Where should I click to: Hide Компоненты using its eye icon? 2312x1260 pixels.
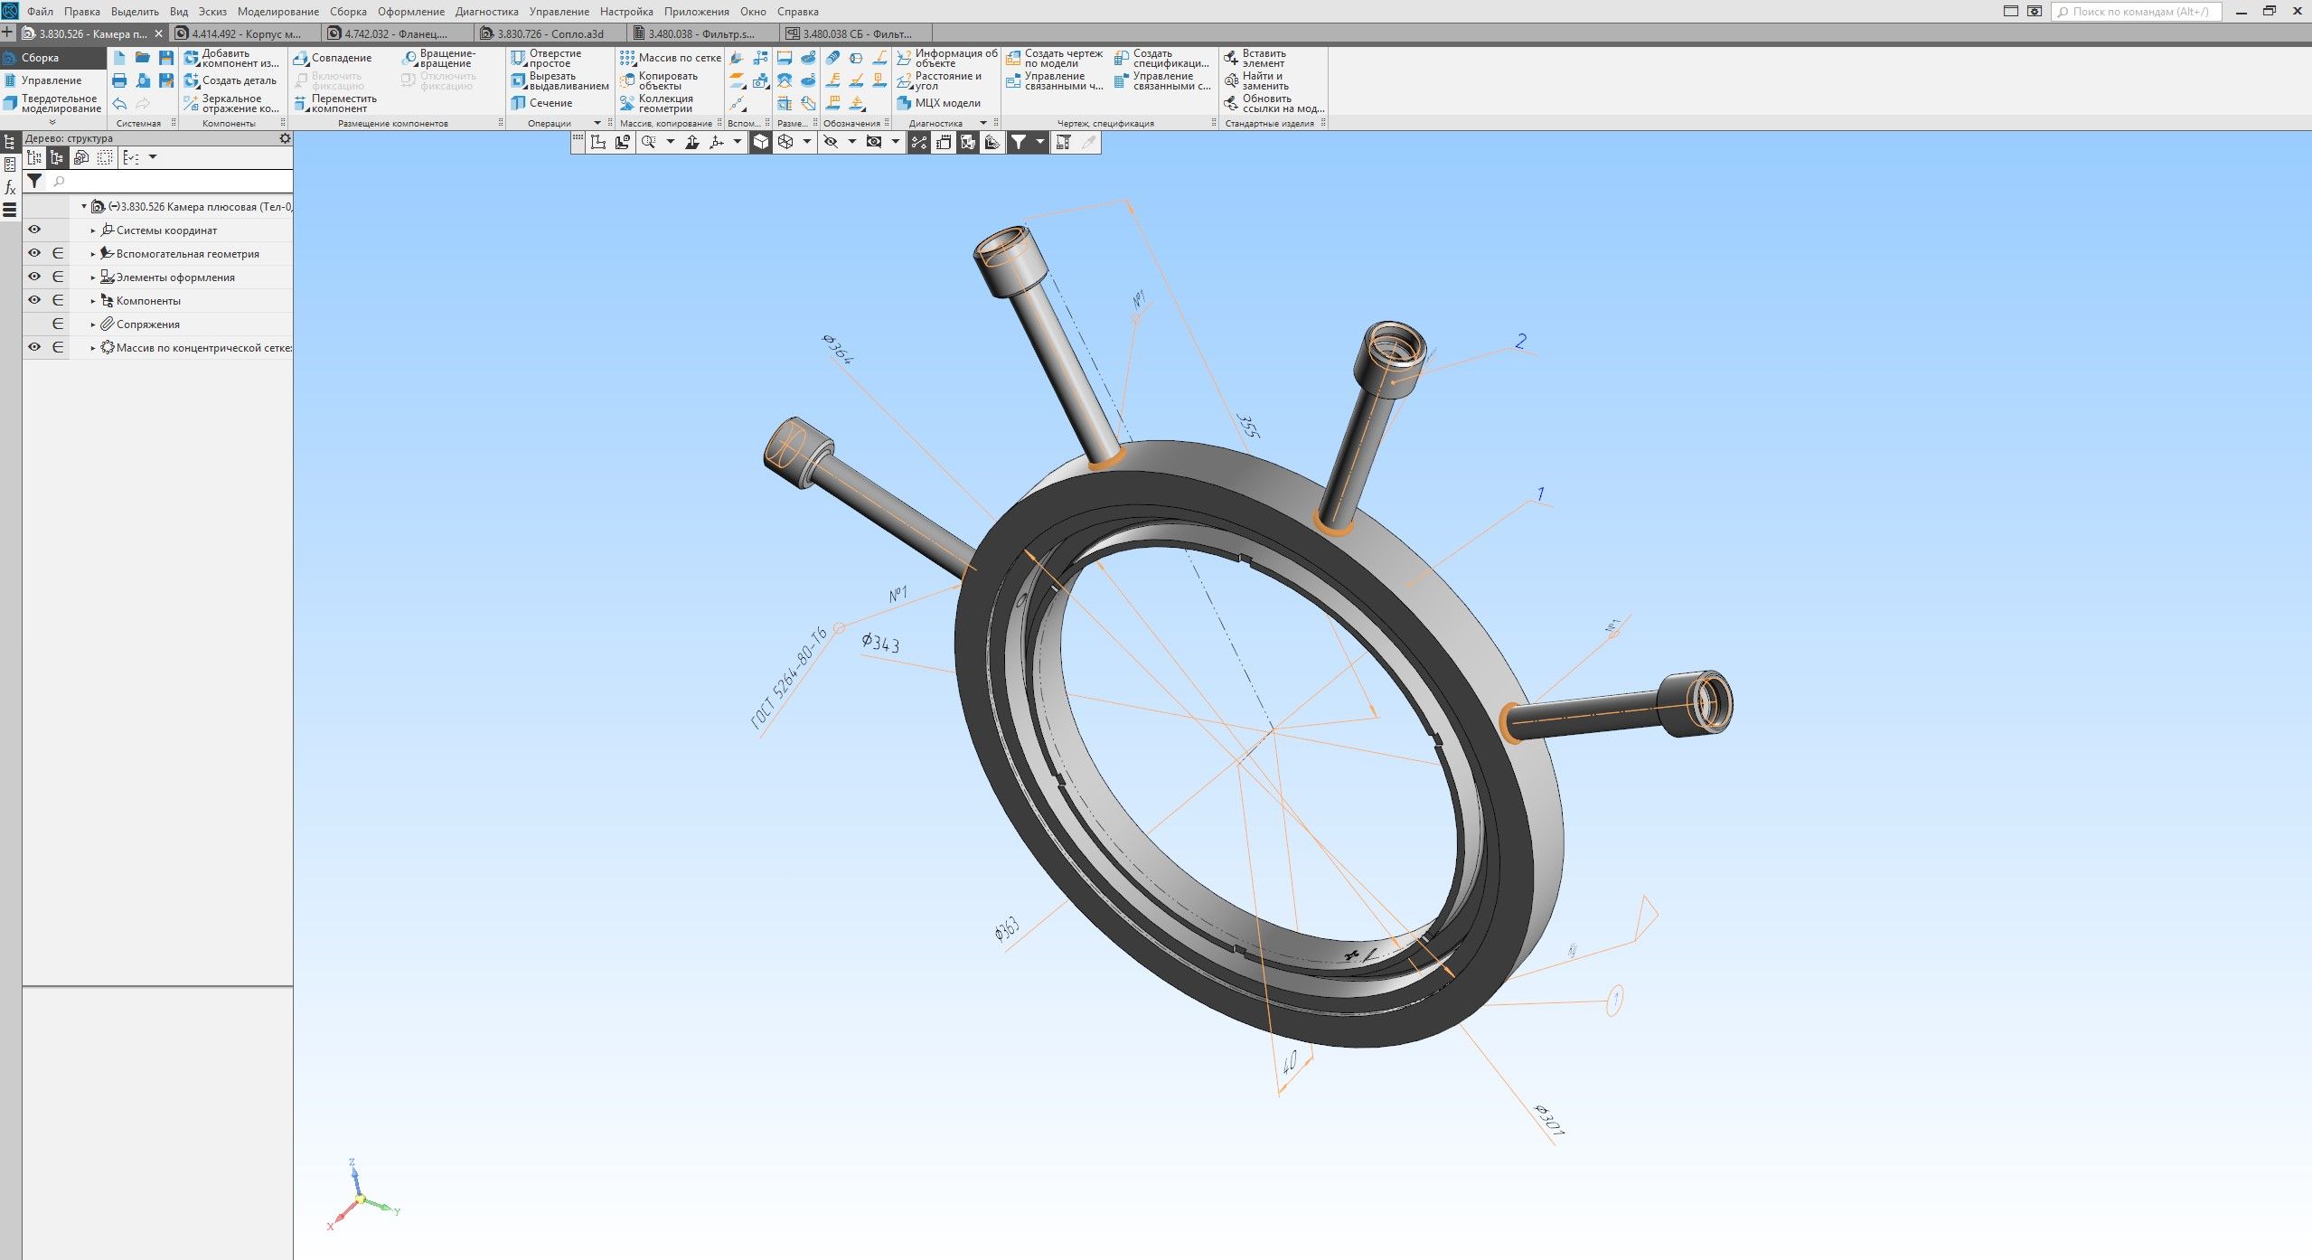tap(34, 300)
